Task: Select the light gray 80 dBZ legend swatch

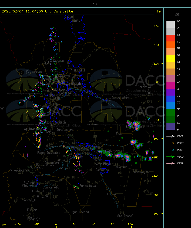Action: (170, 24)
